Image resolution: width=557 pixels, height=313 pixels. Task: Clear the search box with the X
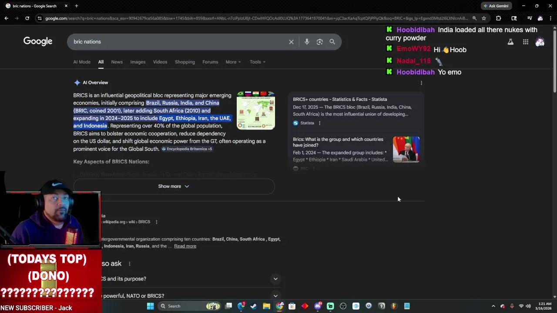(291, 42)
